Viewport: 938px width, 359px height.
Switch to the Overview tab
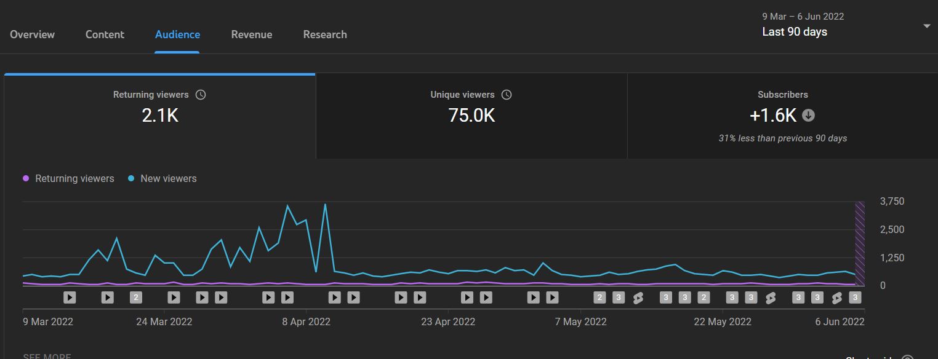pyautogui.click(x=33, y=34)
